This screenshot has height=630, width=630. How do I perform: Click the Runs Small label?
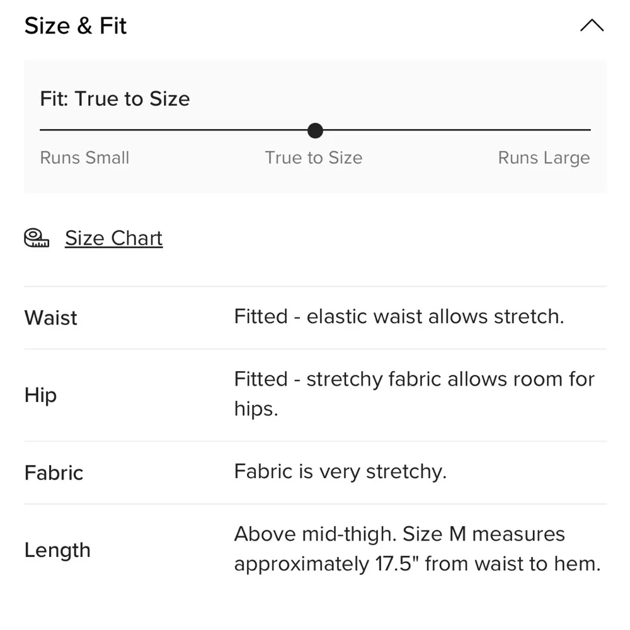coord(84,157)
